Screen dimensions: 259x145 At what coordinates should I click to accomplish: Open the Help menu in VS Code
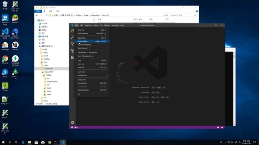click(x=122, y=25)
